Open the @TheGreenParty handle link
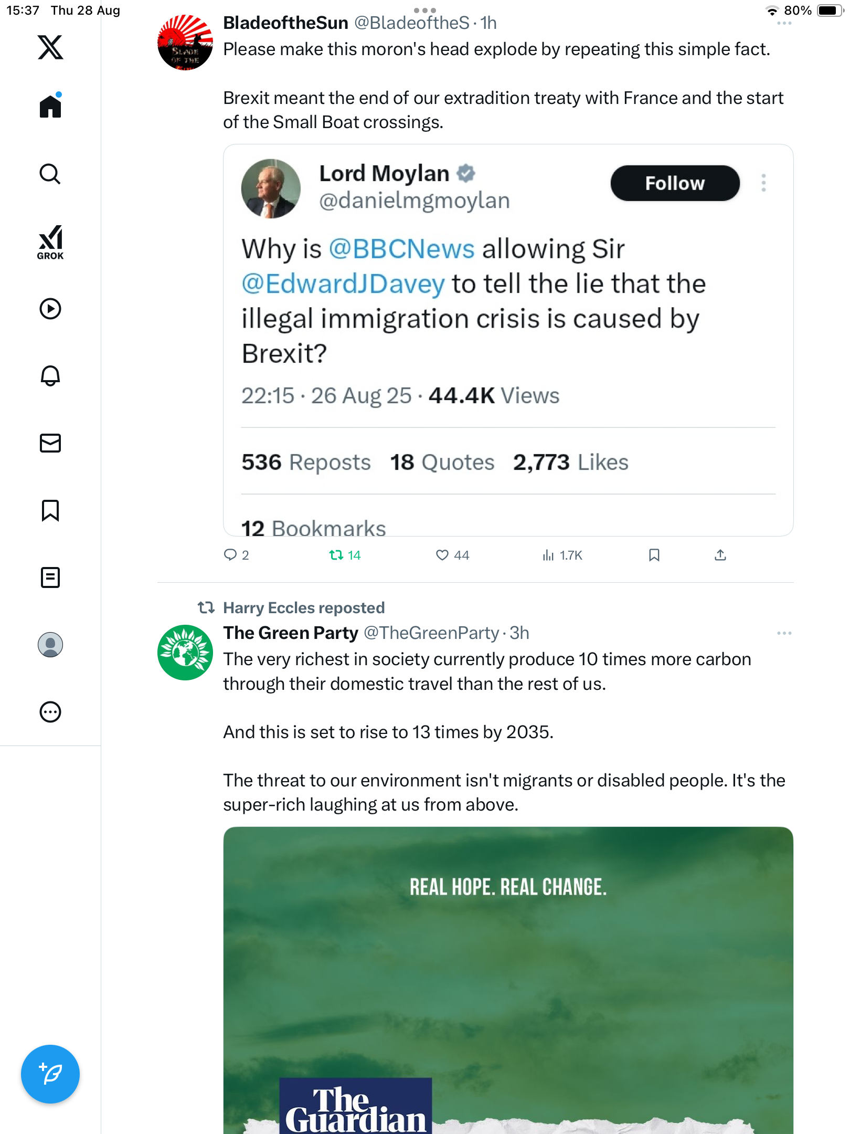The image size is (850, 1134). tap(431, 633)
